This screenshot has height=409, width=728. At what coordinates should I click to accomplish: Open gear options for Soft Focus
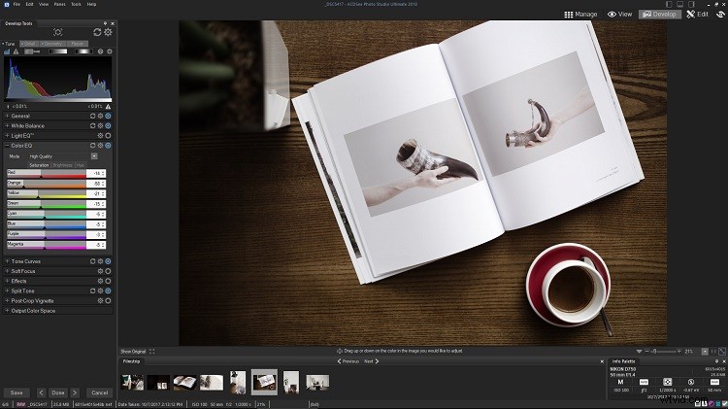100,271
